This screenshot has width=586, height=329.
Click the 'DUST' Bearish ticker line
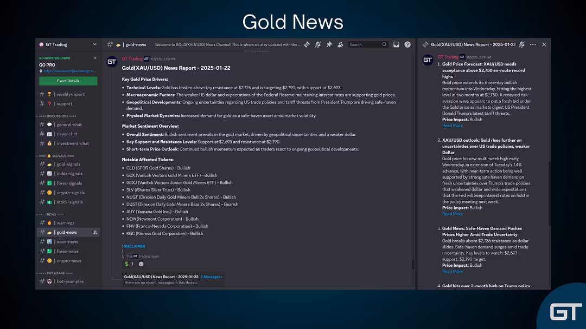point(182,204)
